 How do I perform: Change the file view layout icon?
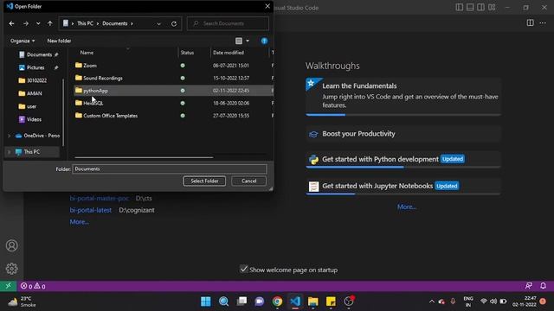[239, 41]
